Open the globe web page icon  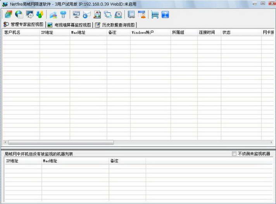point(19,14)
